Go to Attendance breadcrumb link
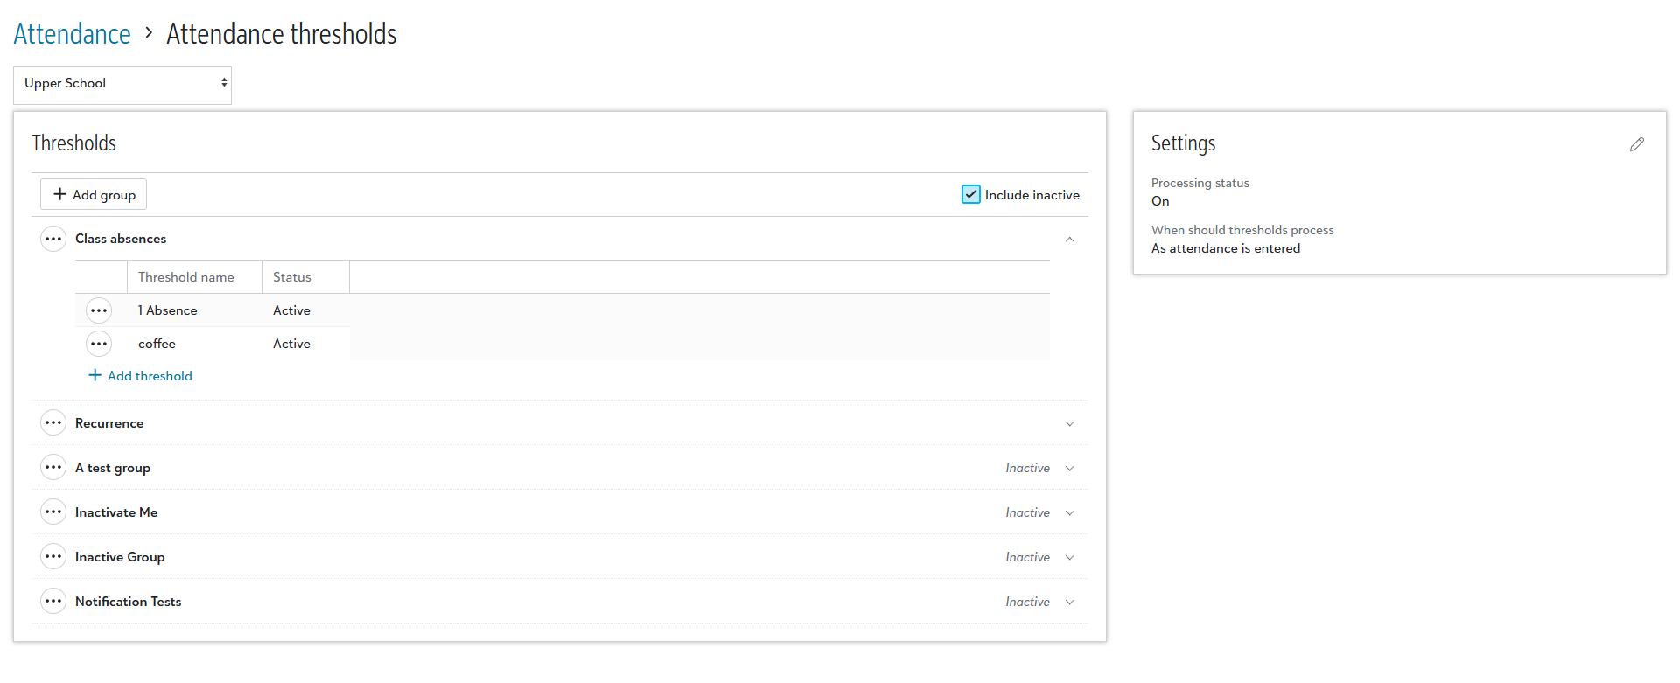Viewport: 1680px width, 683px height. (72, 34)
